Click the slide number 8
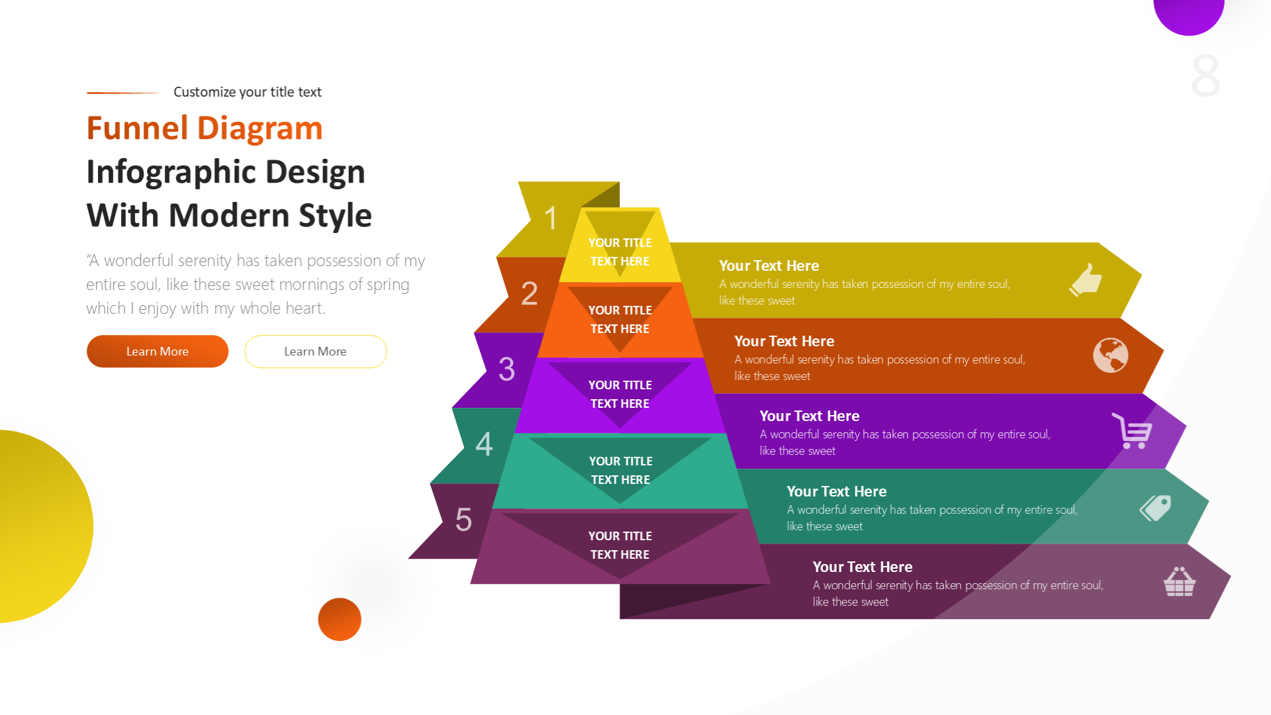 [x=1205, y=76]
